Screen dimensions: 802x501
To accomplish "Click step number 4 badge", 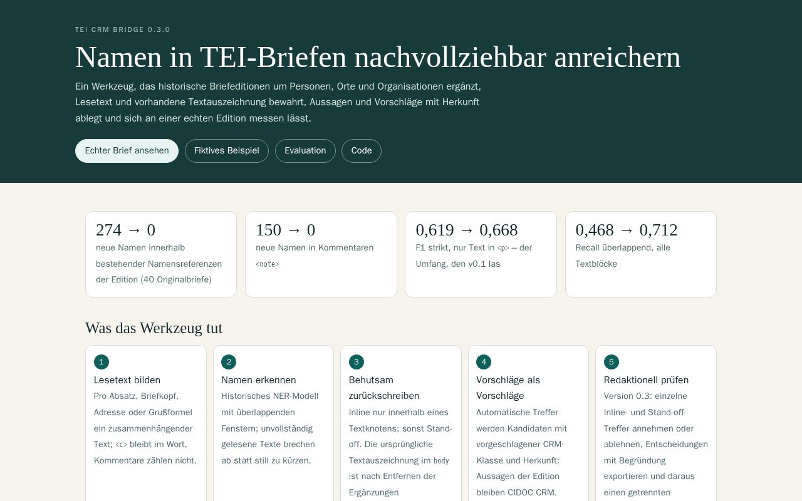I will point(484,362).
